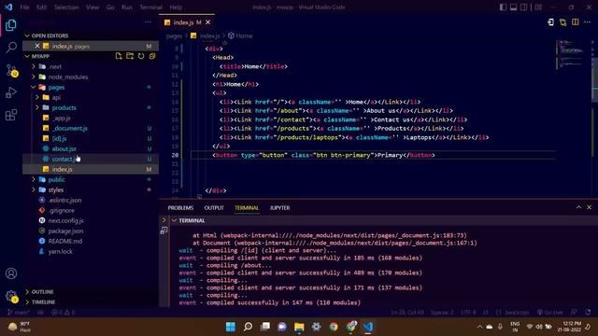Open Chrome from the Windows taskbar
598x336 pixels.
click(x=334, y=327)
